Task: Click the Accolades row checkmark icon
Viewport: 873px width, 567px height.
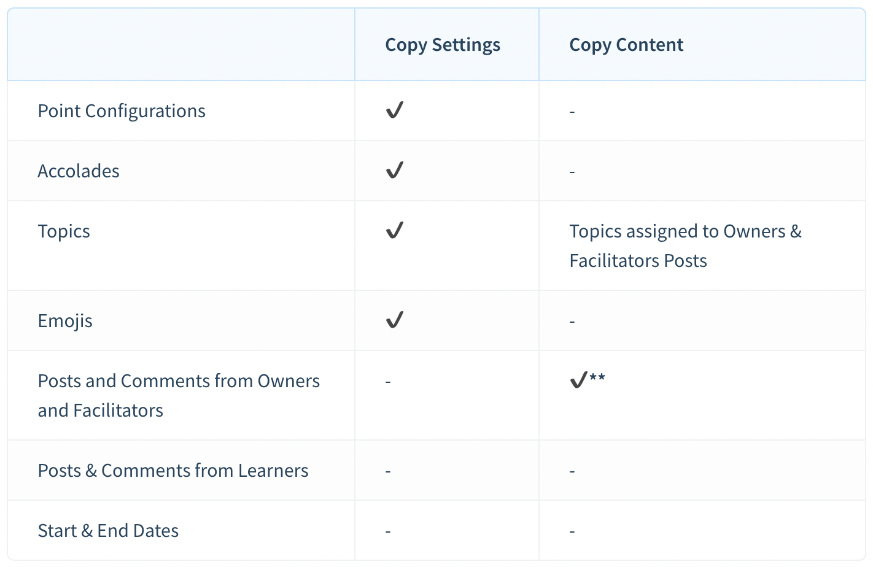Action: coord(394,170)
